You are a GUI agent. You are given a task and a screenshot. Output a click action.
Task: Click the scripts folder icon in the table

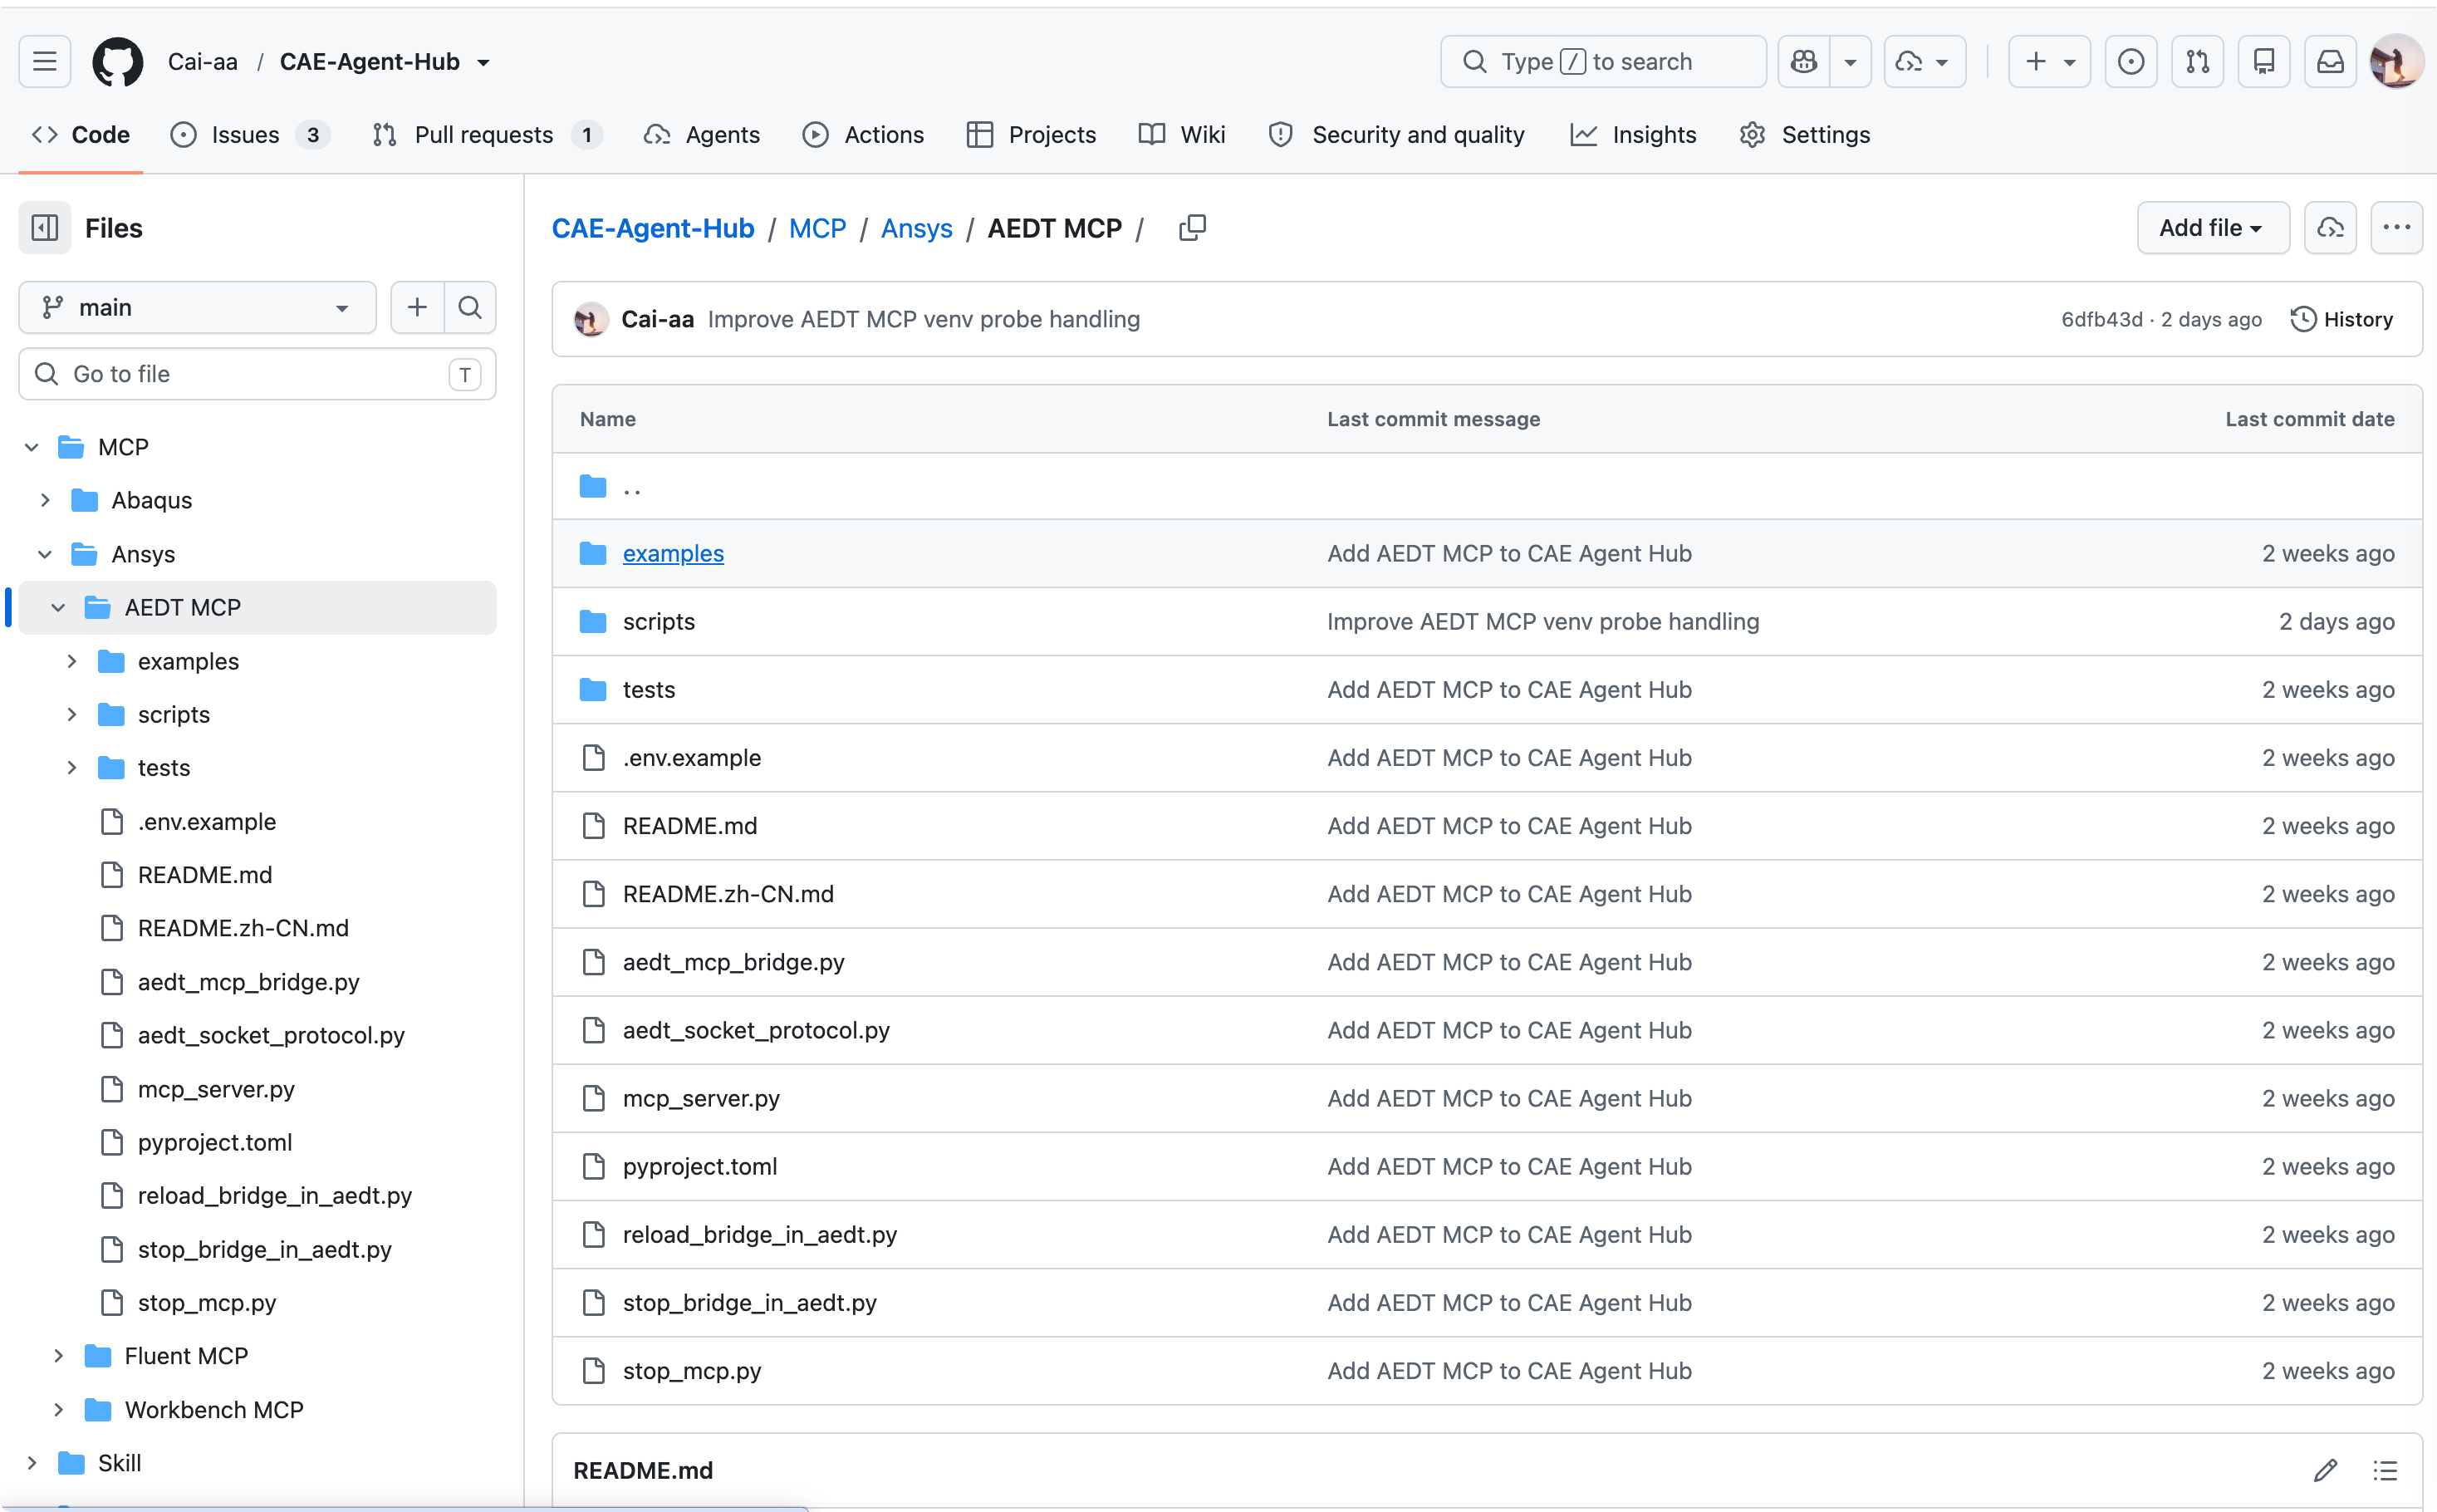tap(593, 622)
